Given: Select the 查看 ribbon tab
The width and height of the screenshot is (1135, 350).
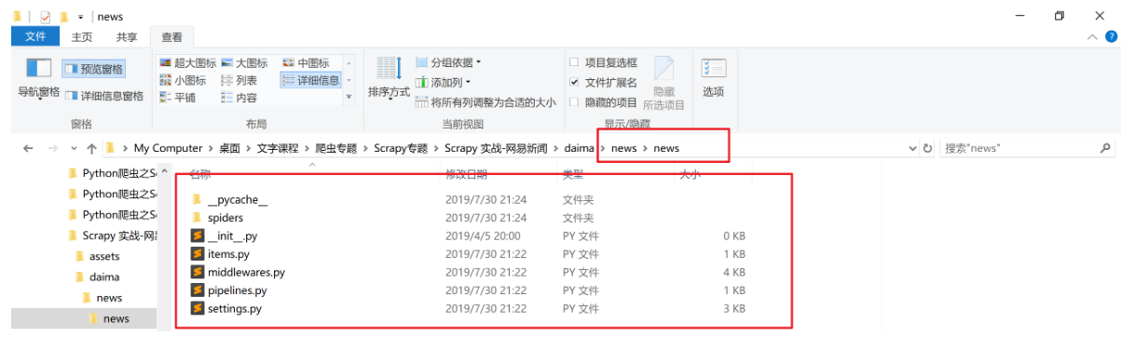Looking at the screenshot, I should (172, 37).
